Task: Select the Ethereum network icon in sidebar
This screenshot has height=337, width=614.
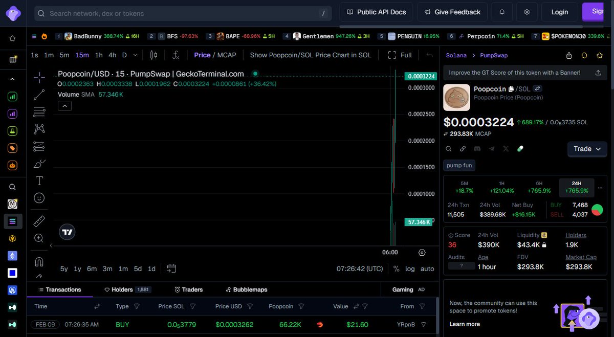Action: pyautogui.click(x=13, y=256)
